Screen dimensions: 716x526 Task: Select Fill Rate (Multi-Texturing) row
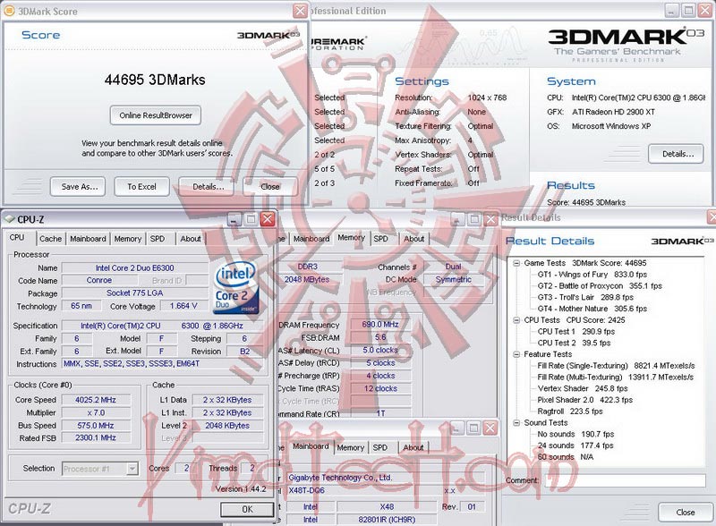tap(616, 378)
